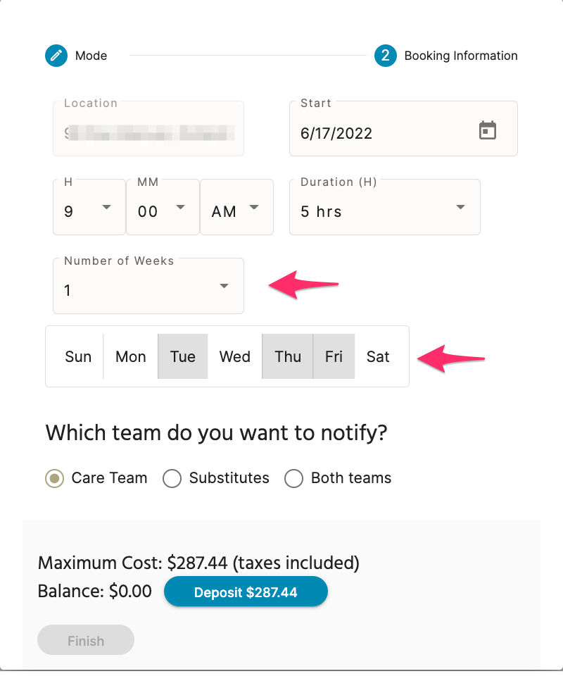Expand the Duration (H) dropdown
The height and width of the screenshot is (700, 563).
click(x=384, y=208)
